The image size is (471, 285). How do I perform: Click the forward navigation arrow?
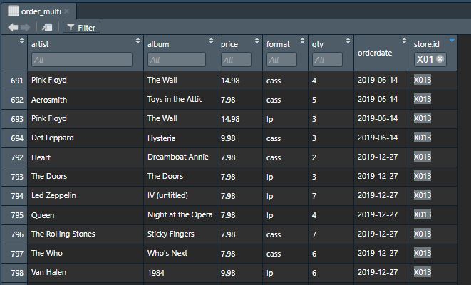[26, 27]
